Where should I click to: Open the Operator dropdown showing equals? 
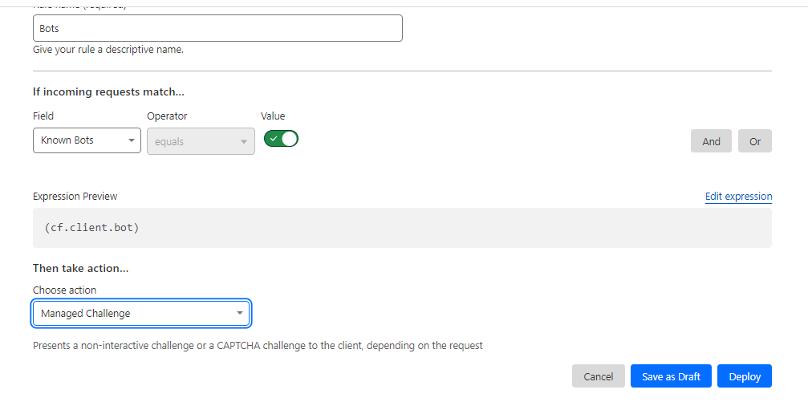pyautogui.click(x=201, y=141)
